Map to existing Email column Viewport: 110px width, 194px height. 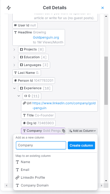(x=55, y=170)
